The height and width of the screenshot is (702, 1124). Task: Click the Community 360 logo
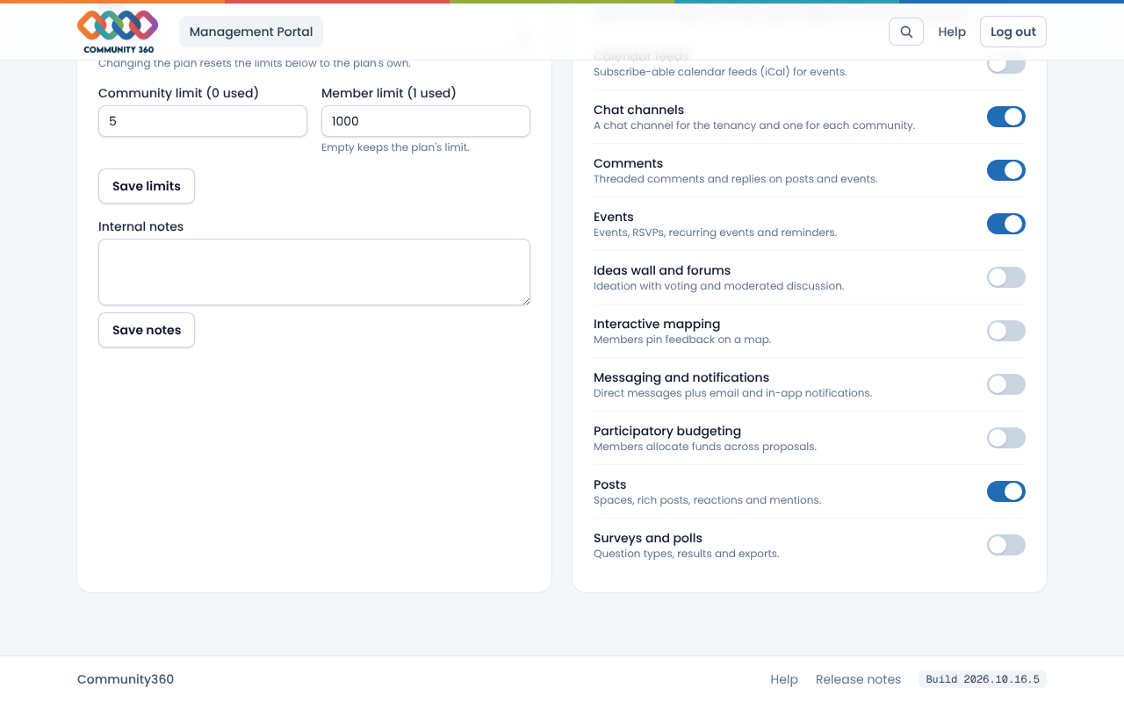(x=118, y=32)
